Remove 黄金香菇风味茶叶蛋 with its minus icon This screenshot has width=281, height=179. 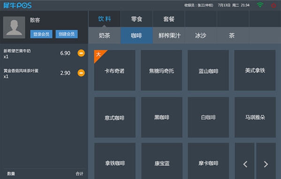[x=81, y=73]
